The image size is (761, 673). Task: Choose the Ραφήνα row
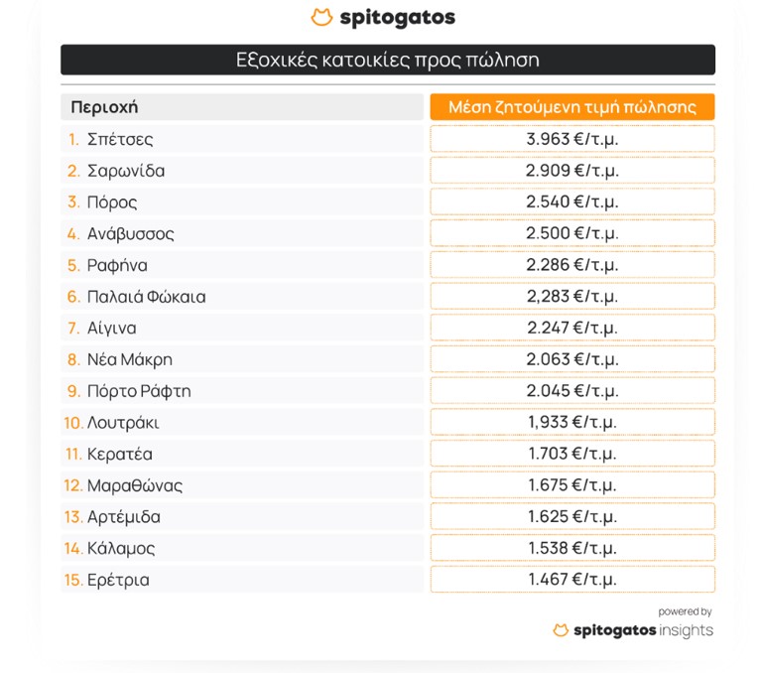(x=242, y=265)
